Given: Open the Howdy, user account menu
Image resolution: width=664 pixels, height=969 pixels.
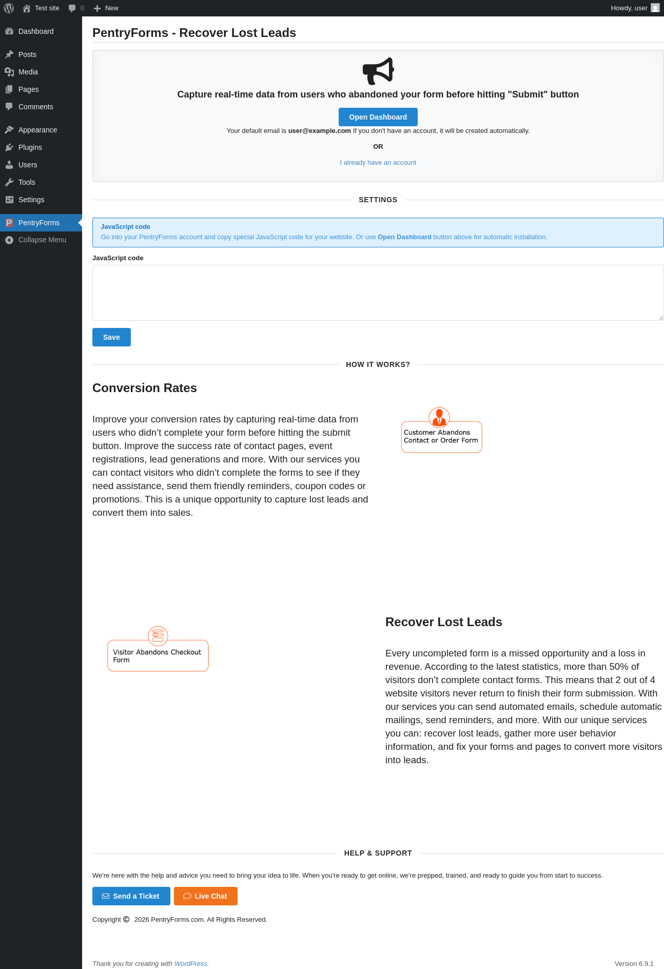Looking at the screenshot, I should (635, 8).
